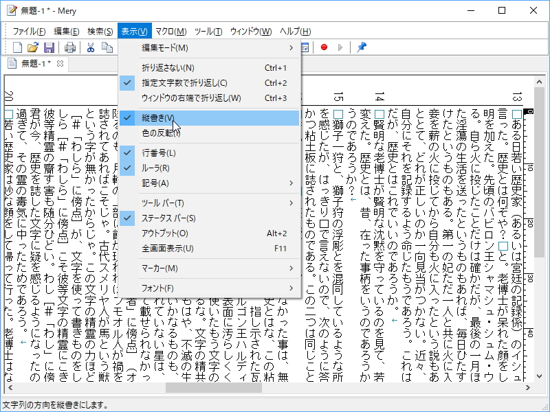Close the 無題-1 document tab
Viewport: 550px width, 412px height.
click(60, 62)
